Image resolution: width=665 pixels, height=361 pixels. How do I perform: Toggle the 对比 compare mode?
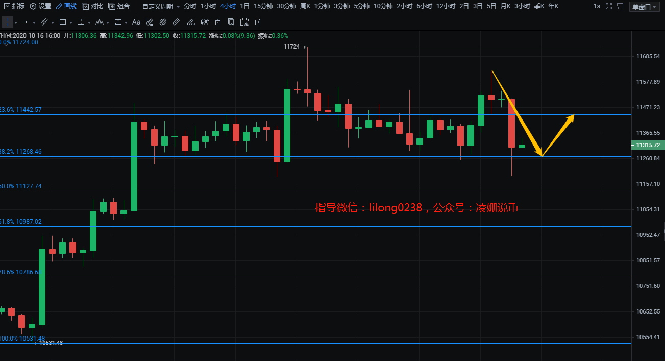tap(92, 6)
